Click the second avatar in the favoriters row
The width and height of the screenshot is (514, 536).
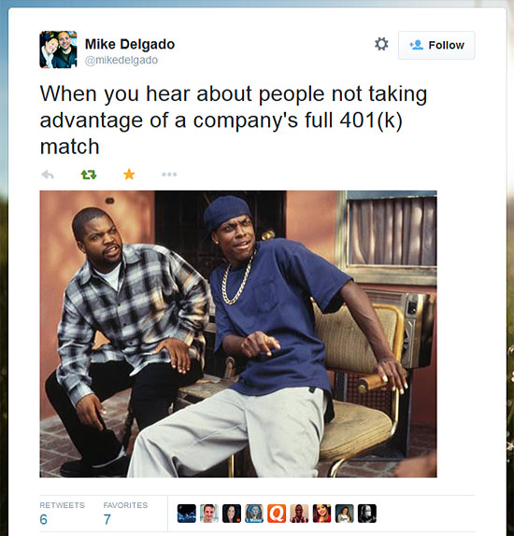(209, 514)
